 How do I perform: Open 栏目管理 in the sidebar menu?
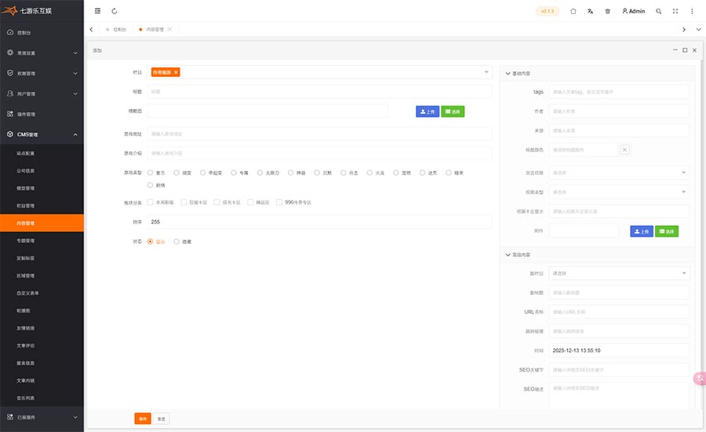click(x=25, y=205)
